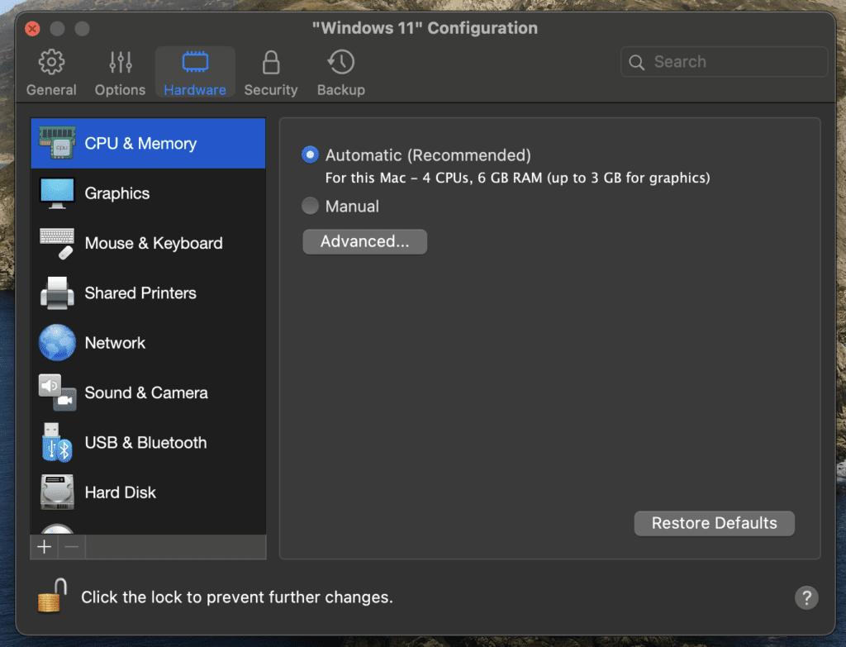This screenshot has width=846, height=647.
Task: Open the Backup clock tab
Action: 341,73
